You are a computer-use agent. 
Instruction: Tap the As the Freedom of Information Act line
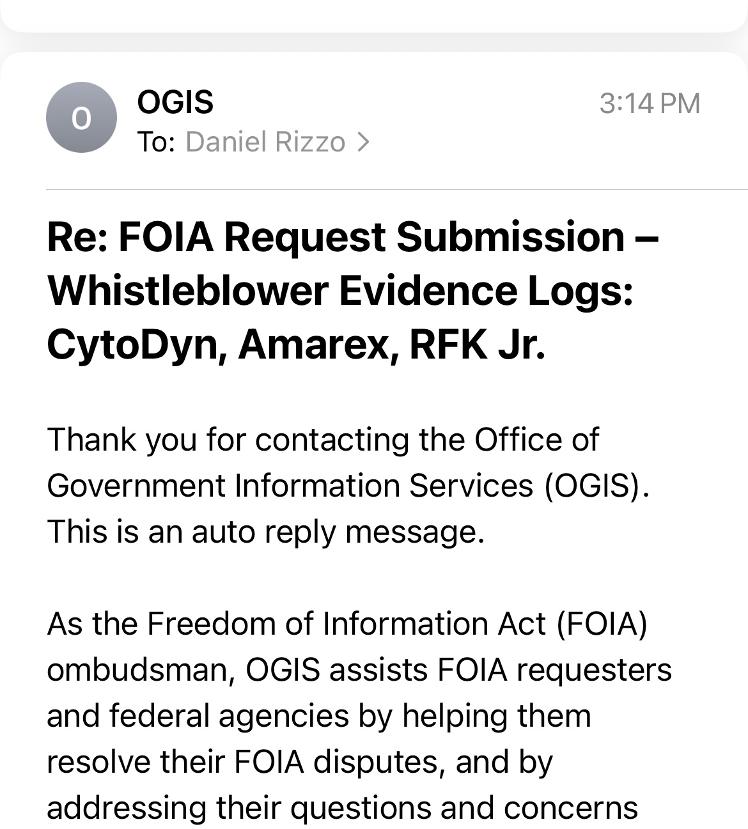347,624
